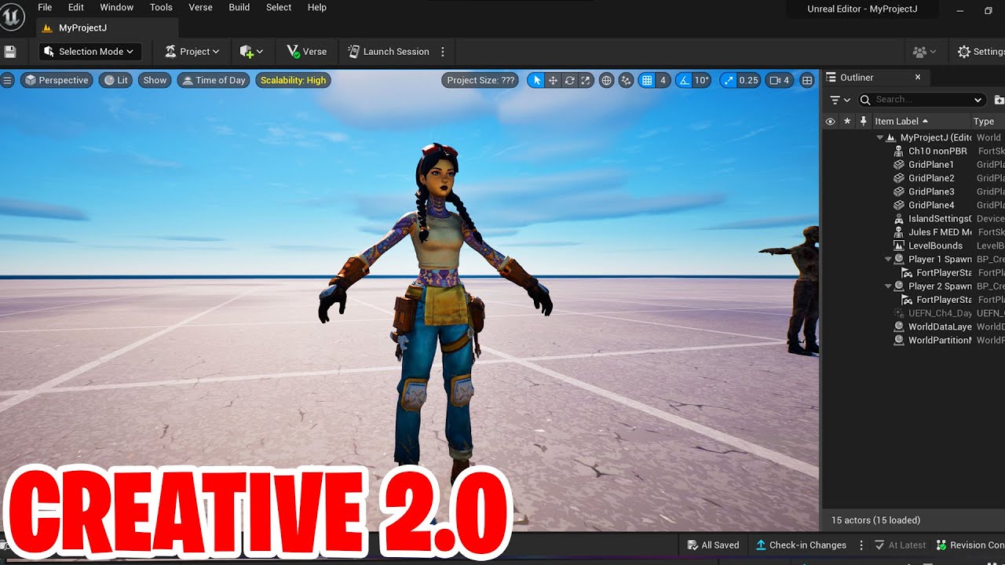Toggle scale snapping in viewport toolbar
This screenshot has width=1005, height=565.
coord(729,80)
